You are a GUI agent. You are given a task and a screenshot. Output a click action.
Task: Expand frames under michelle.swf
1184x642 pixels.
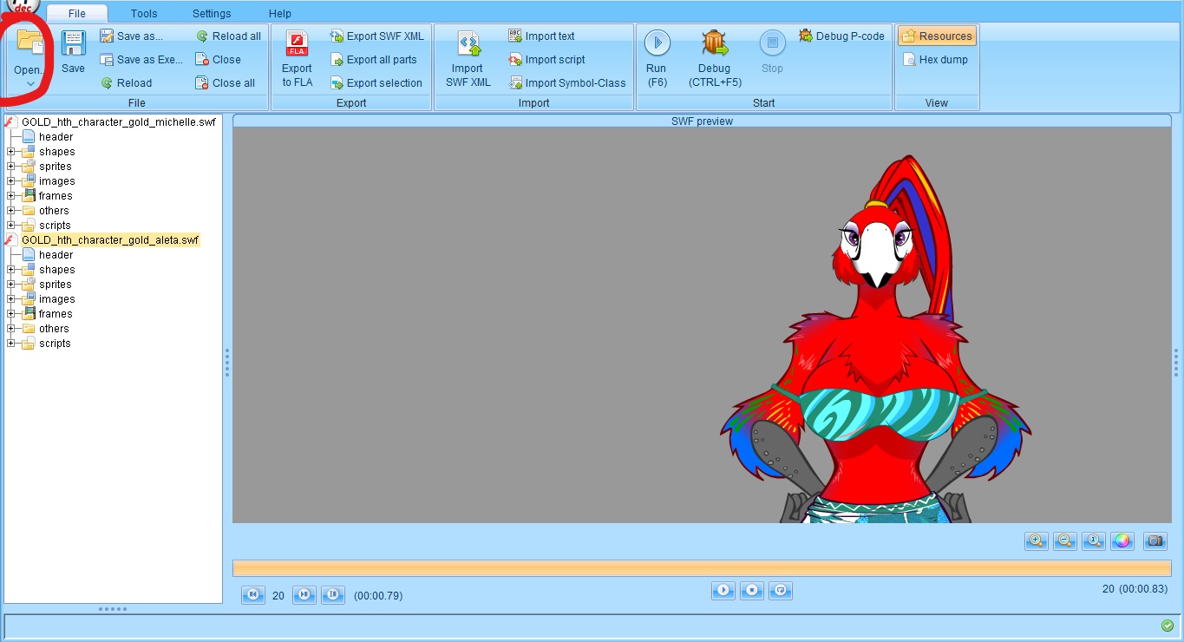(x=11, y=196)
